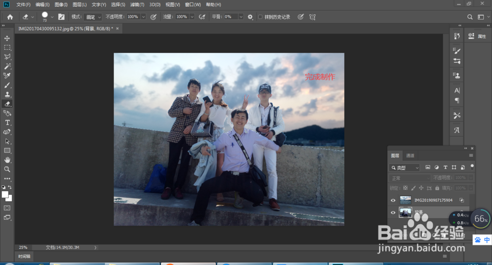
Task: Select the Rectangular Marquee tool
Action: coord(7,48)
